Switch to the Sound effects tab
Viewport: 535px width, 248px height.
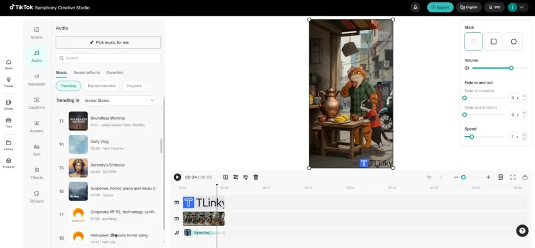tap(87, 73)
